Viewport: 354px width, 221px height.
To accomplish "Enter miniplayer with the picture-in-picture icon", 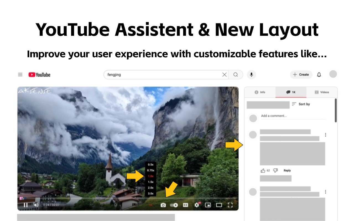I will click(208, 205).
